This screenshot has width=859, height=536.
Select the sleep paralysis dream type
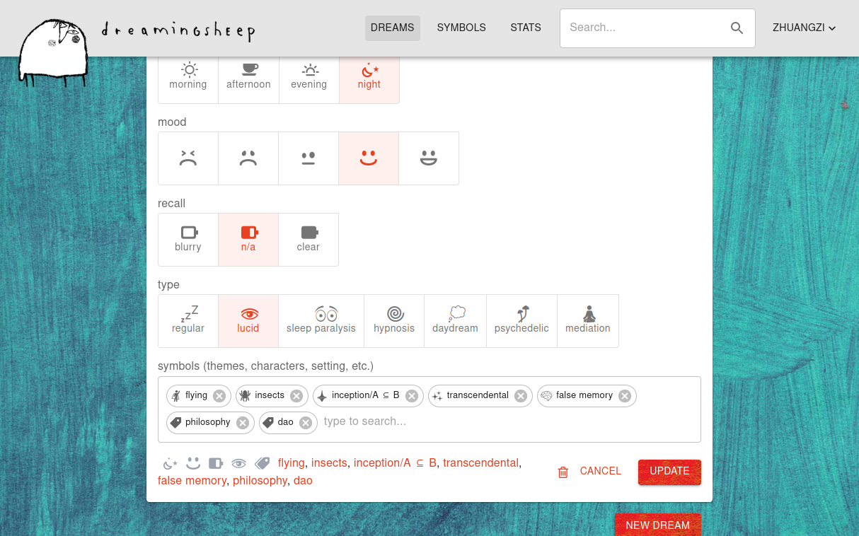click(x=321, y=321)
